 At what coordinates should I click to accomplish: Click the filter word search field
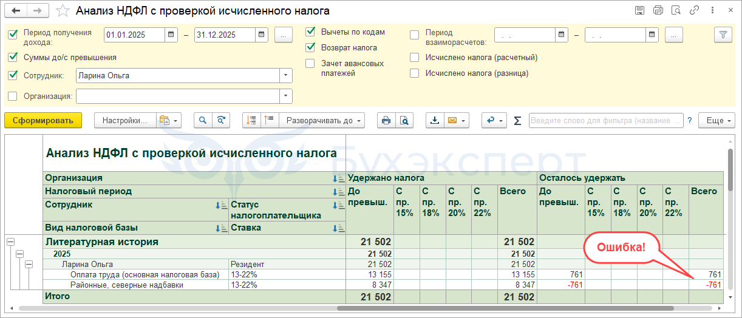pos(605,120)
